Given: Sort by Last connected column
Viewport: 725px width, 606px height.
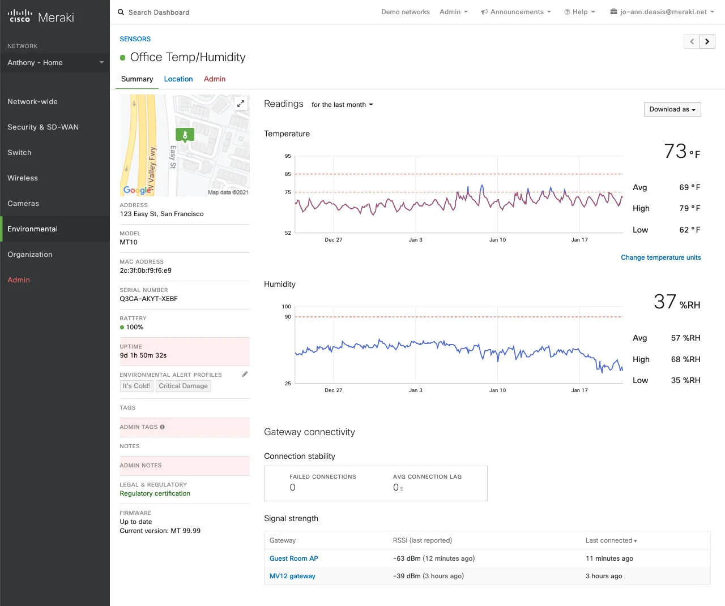Looking at the screenshot, I should [611, 540].
